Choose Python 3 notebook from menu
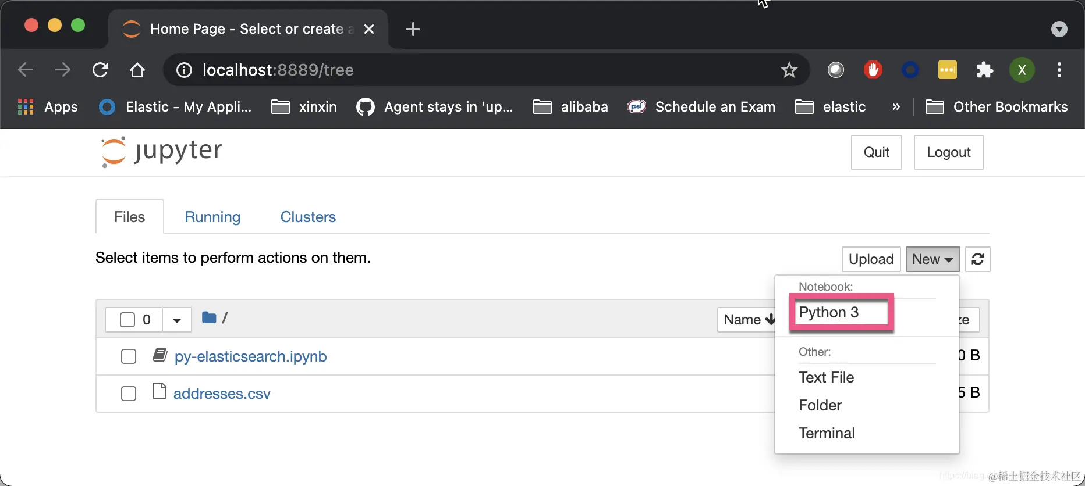The height and width of the screenshot is (486, 1085). point(829,313)
